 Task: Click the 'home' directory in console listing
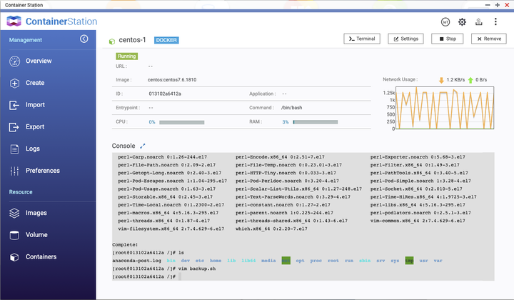coord(216,261)
